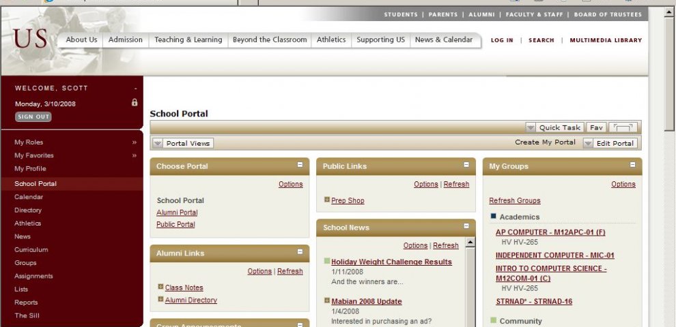Open Holiday Weight Challenge Results article

pyautogui.click(x=391, y=262)
